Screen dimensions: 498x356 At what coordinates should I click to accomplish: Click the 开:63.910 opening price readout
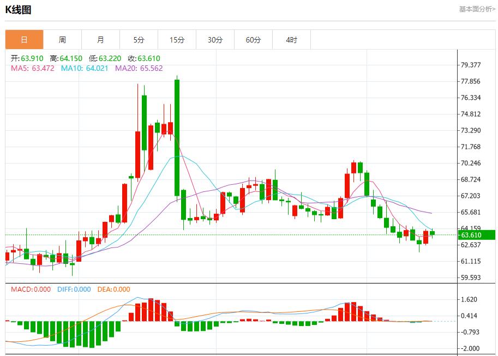[27, 58]
